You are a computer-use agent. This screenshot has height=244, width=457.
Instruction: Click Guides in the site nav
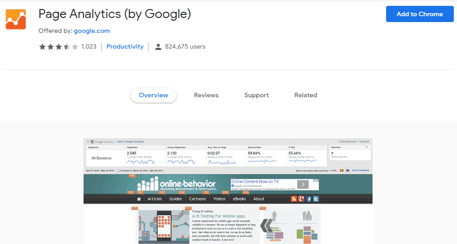(176, 199)
